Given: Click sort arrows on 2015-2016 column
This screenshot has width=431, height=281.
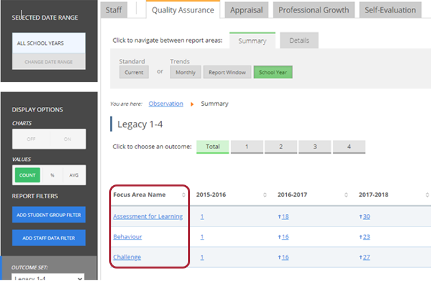Looking at the screenshot, I should [x=265, y=195].
